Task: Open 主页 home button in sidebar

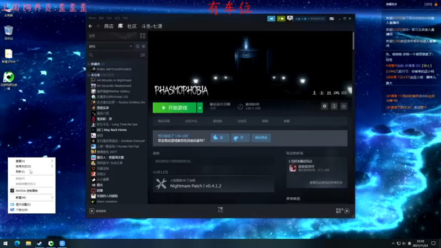Action: (x=112, y=36)
